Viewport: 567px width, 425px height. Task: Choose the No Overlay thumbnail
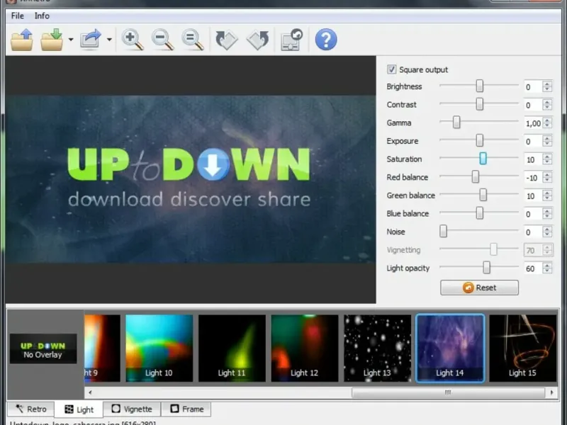click(43, 348)
